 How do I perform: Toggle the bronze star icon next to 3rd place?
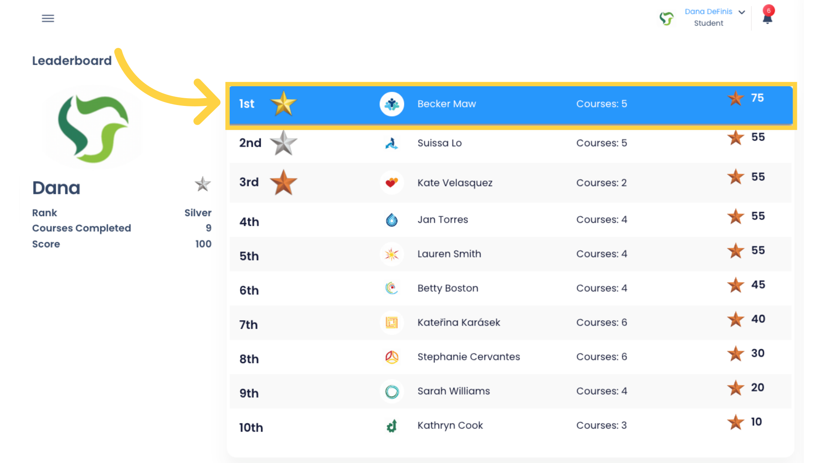pyautogui.click(x=282, y=183)
